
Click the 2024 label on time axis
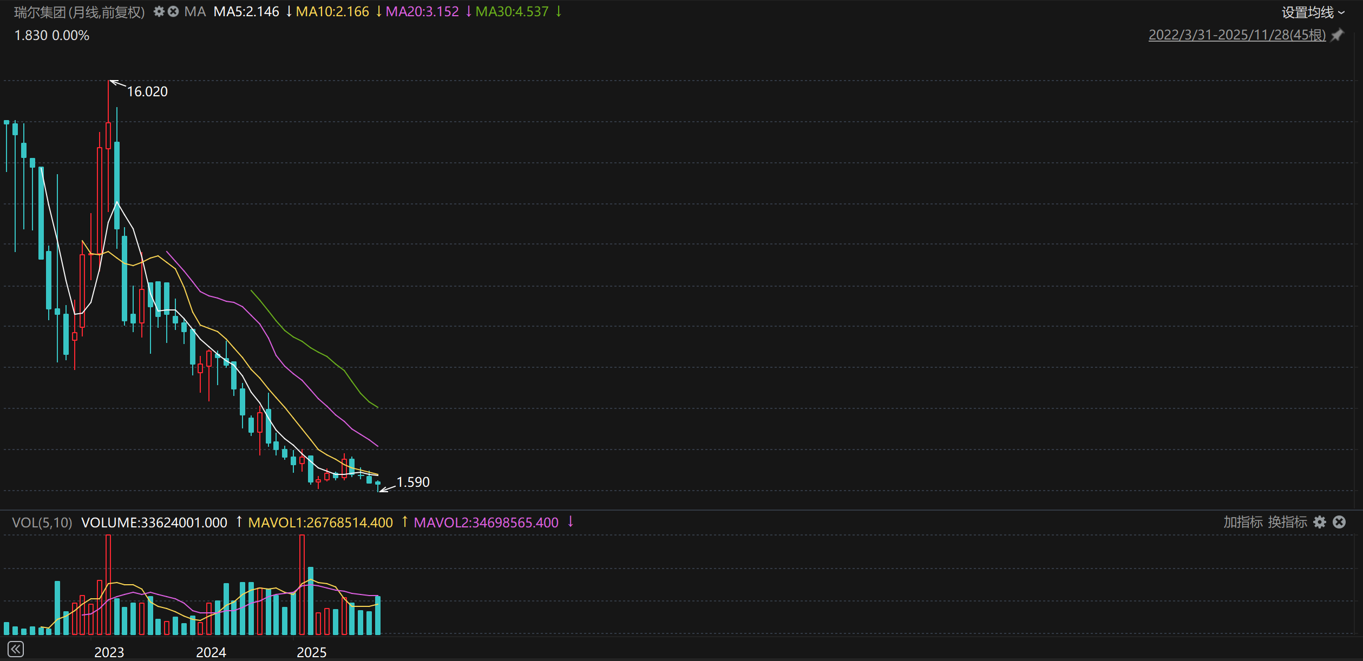(211, 652)
